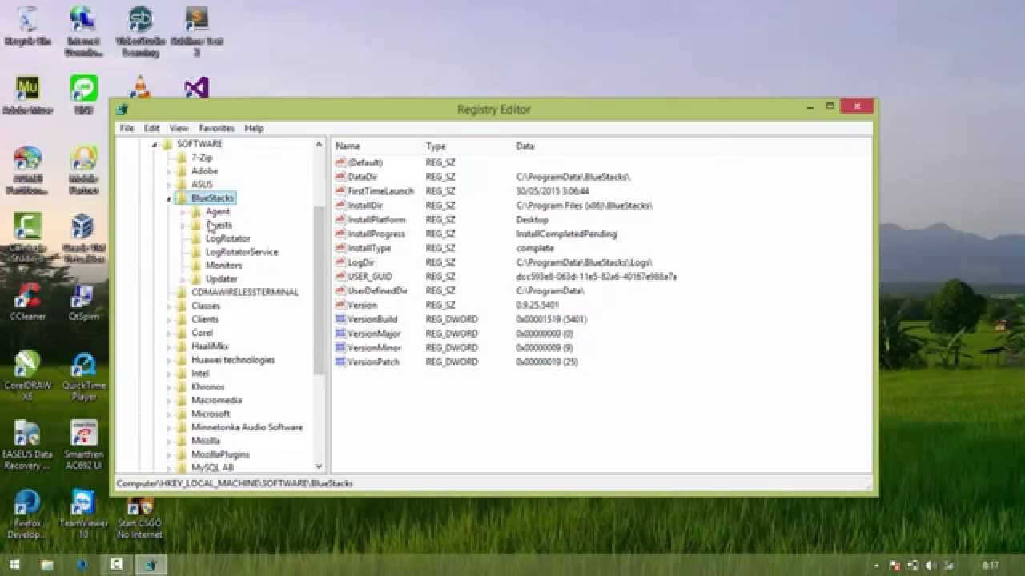Select the CCleaner desktop icon

pos(28,301)
